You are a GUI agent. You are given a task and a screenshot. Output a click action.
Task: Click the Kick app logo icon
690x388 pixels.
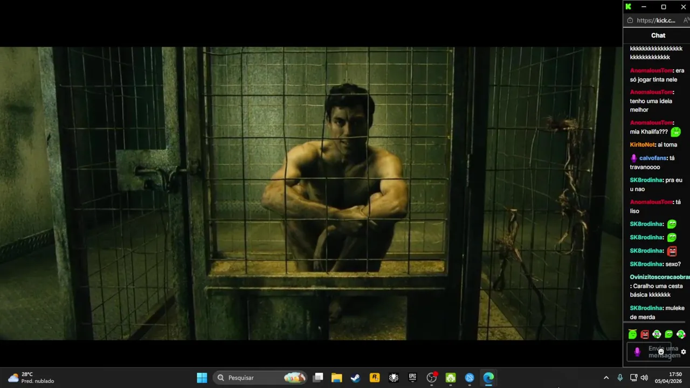629,6
